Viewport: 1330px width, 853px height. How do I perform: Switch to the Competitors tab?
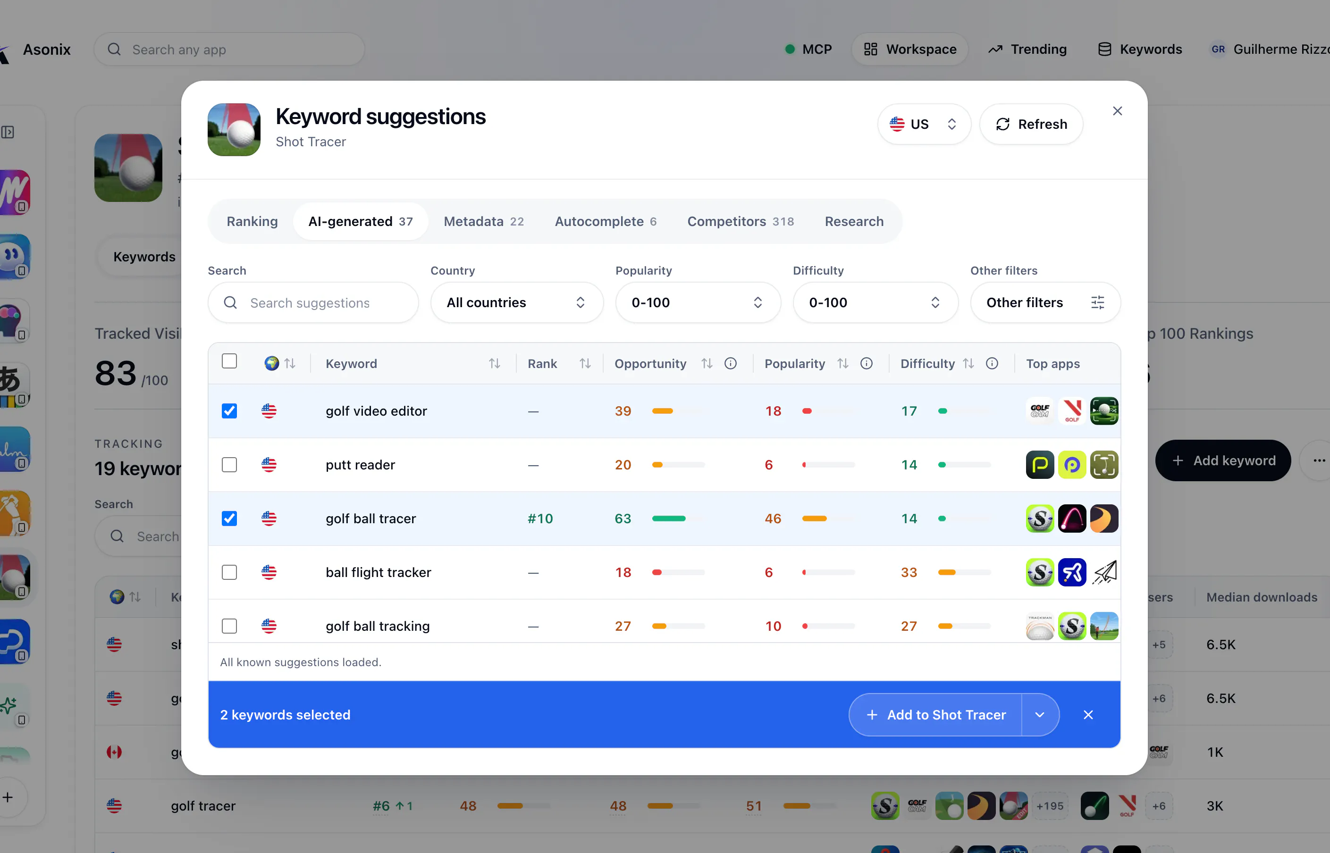pyautogui.click(x=741, y=222)
